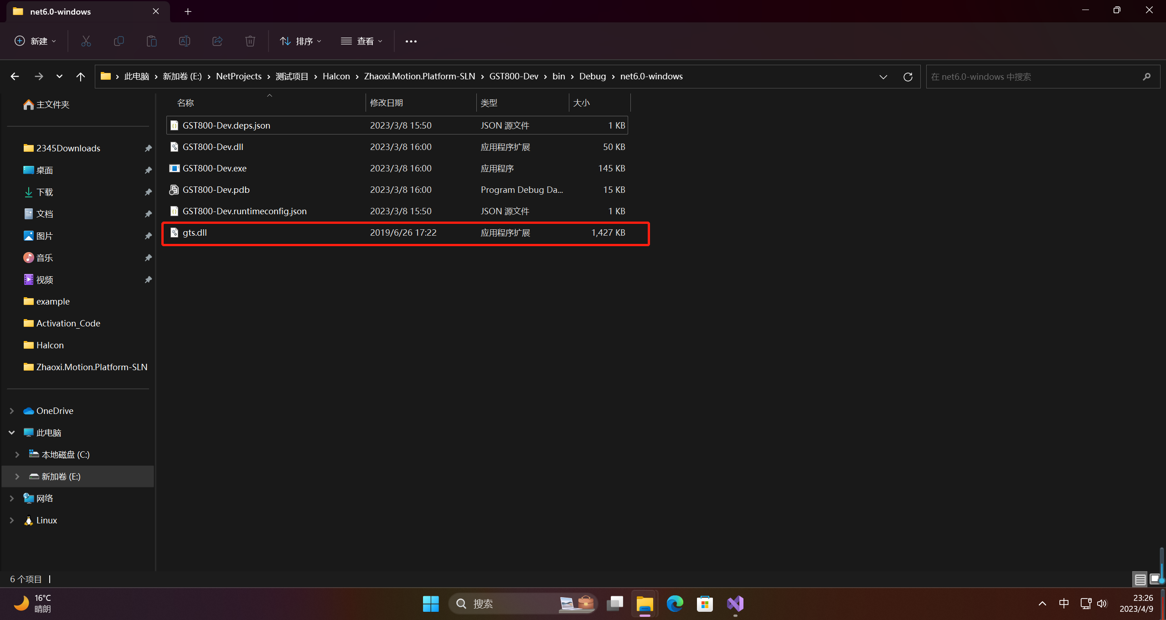This screenshot has height=620, width=1166.
Task: Click the Copy icon in toolbar
Action: 119,41
